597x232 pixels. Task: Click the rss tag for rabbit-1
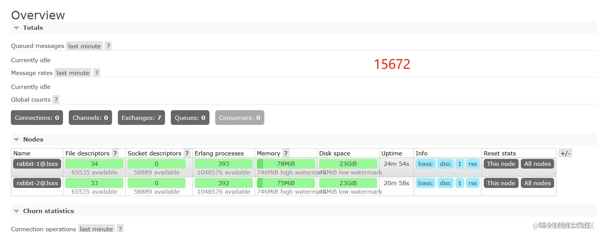pos(473,164)
